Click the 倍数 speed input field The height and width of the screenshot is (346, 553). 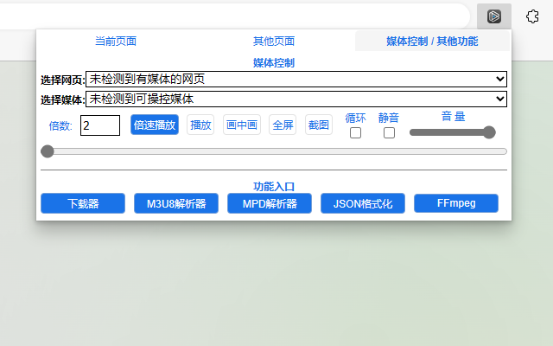coord(100,125)
